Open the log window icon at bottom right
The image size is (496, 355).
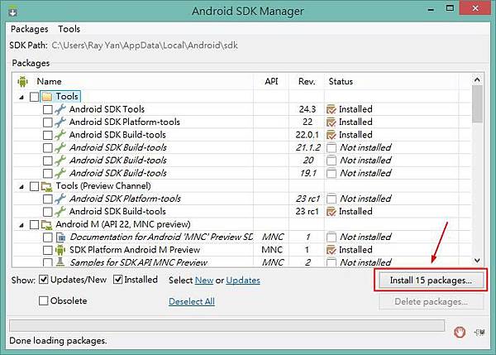tap(479, 332)
